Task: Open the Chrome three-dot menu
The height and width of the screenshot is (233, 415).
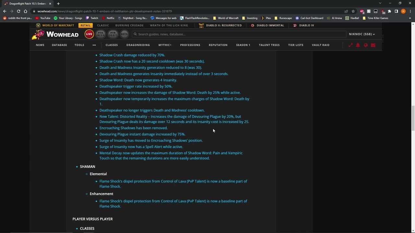Action: 410,11
